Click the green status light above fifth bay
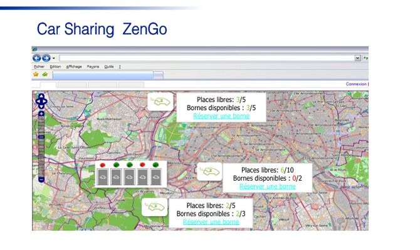This screenshot has width=420, height=250. click(x=155, y=164)
